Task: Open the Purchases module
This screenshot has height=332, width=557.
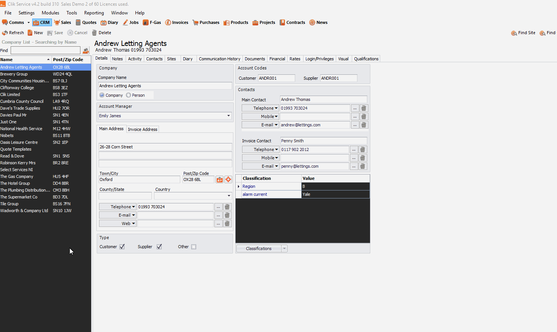Action: [206, 22]
